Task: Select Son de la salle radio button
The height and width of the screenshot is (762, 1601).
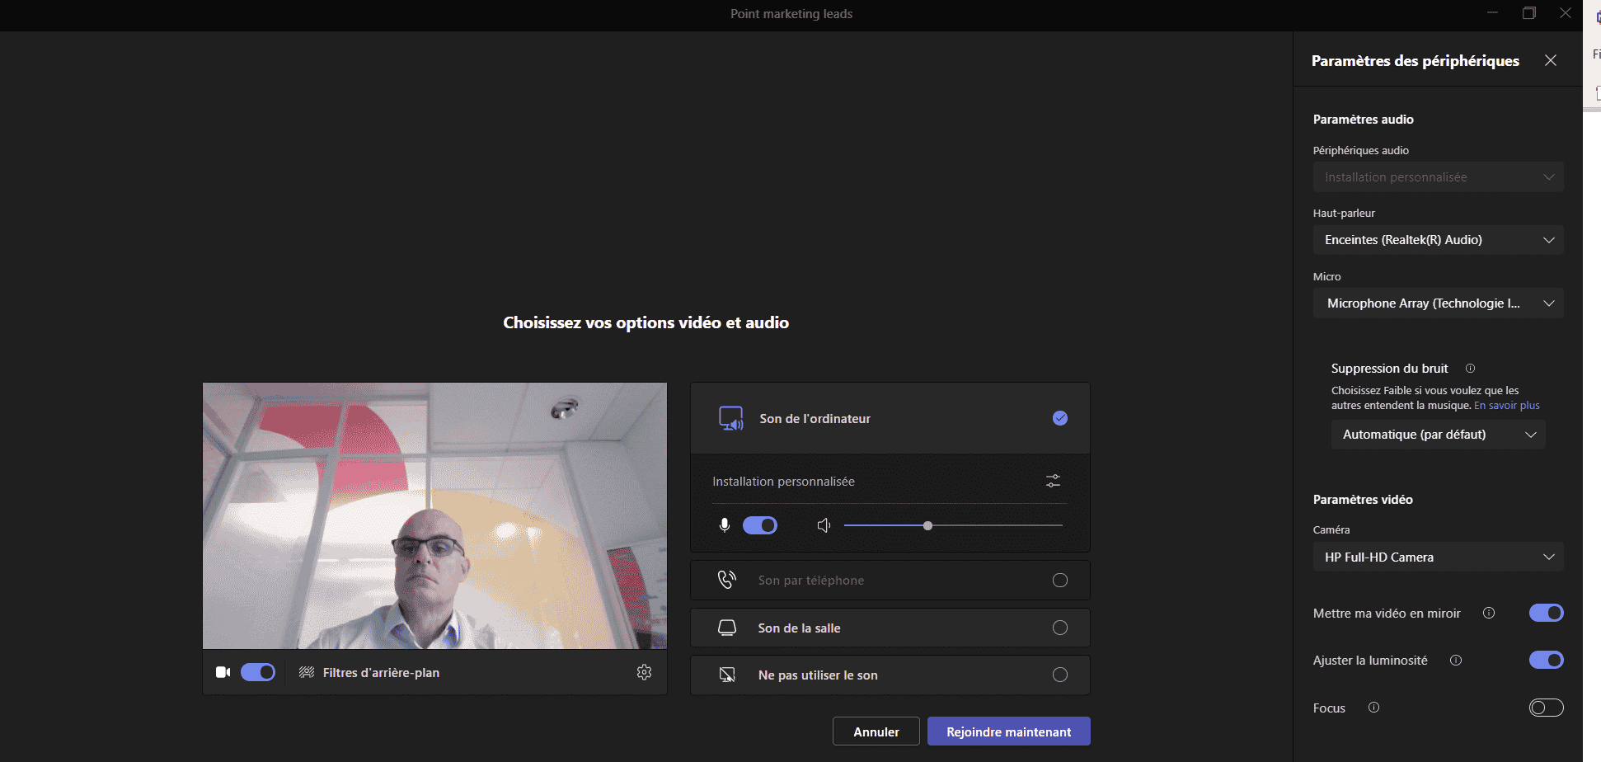Action: click(x=1060, y=628)
